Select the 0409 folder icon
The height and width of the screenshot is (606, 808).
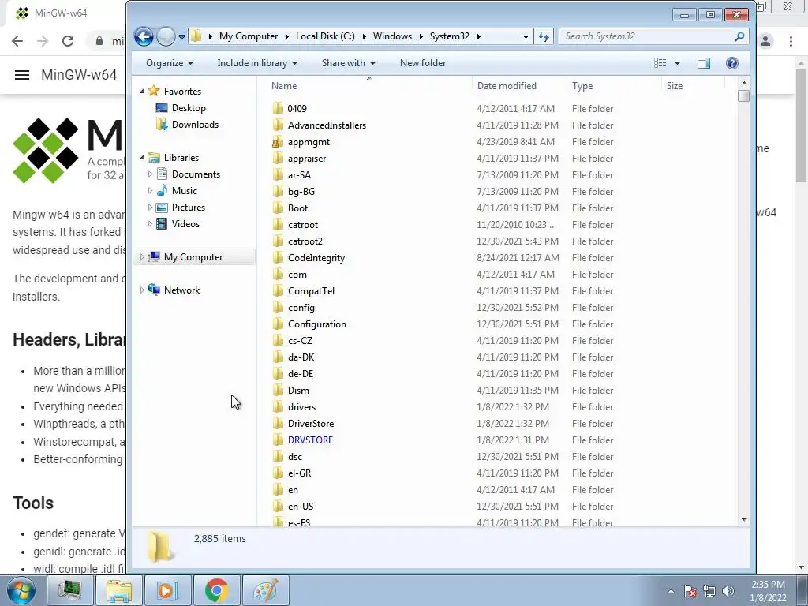click(278, 108)
